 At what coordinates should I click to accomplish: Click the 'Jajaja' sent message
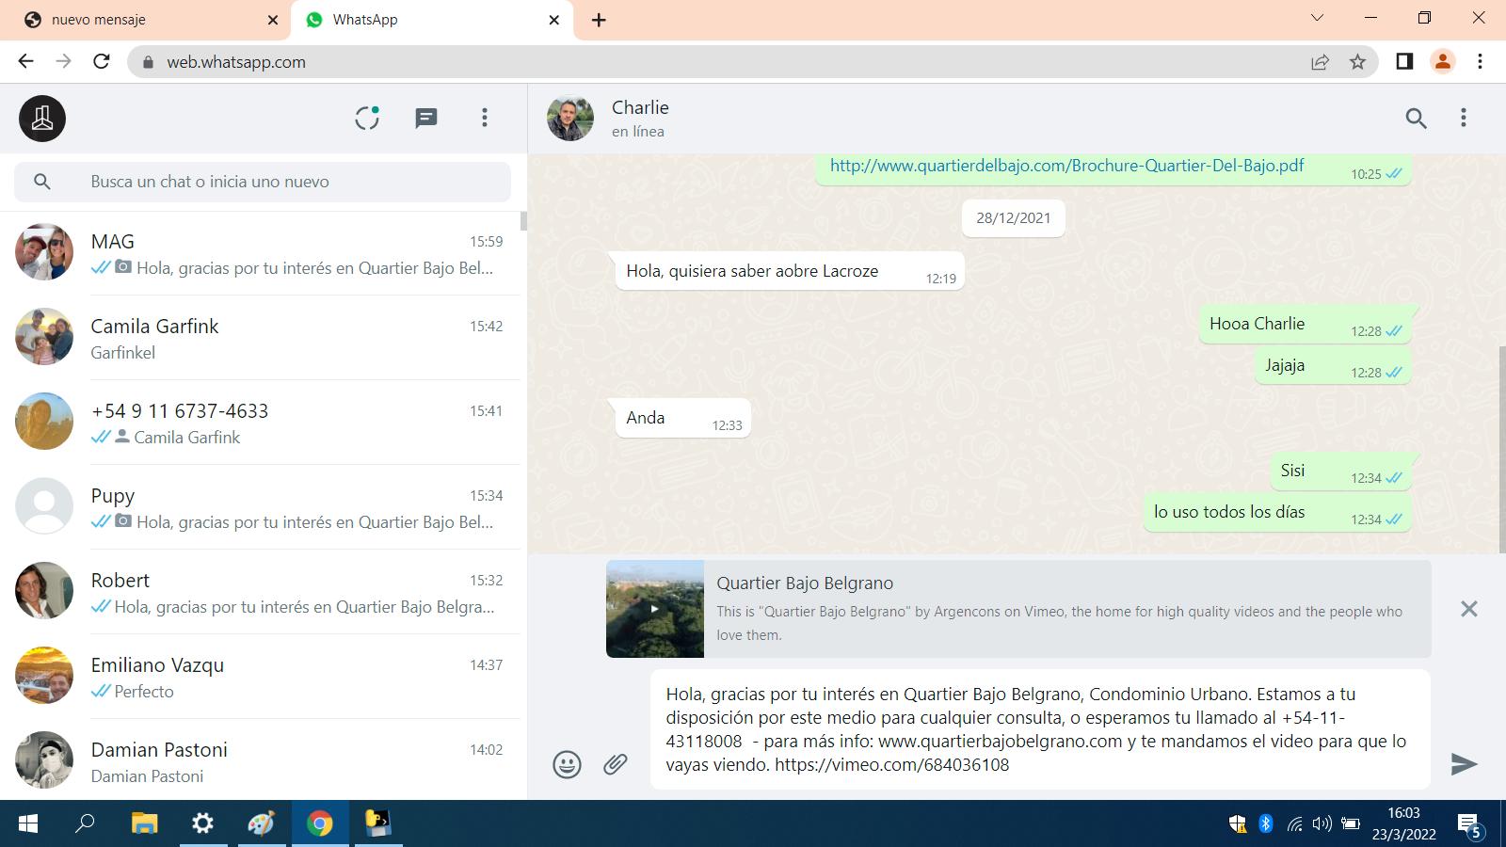click(x=1333, y=365)
